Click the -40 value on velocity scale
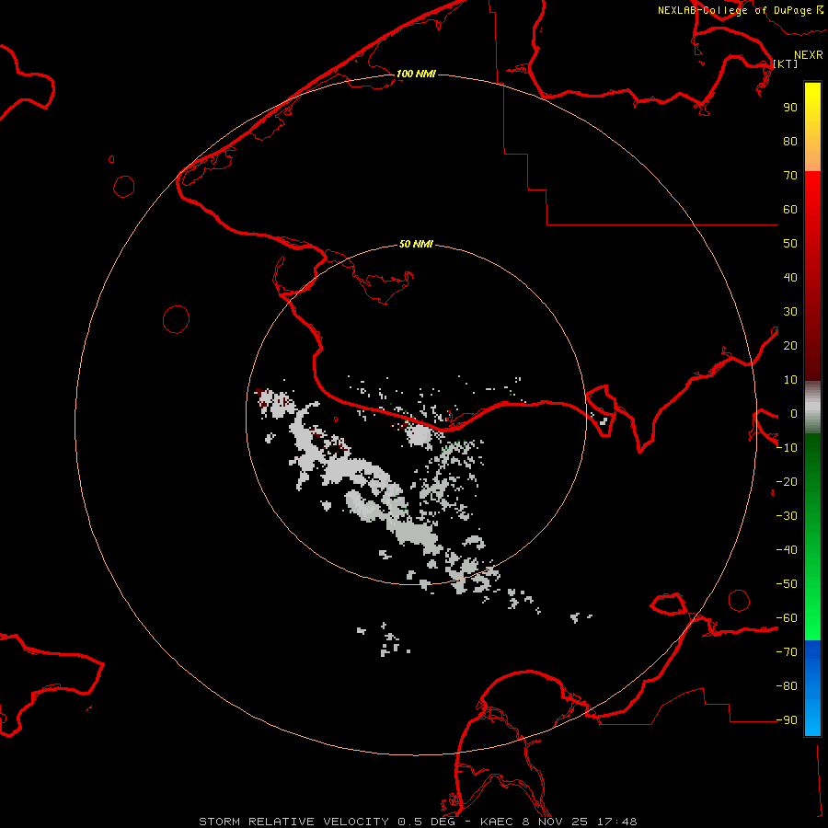This screenshot has height=828, width=828. pos(787,550)
